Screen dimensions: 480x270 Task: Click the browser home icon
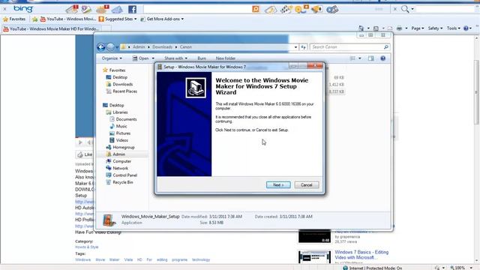pyautogui.click(x=361, y=28)
